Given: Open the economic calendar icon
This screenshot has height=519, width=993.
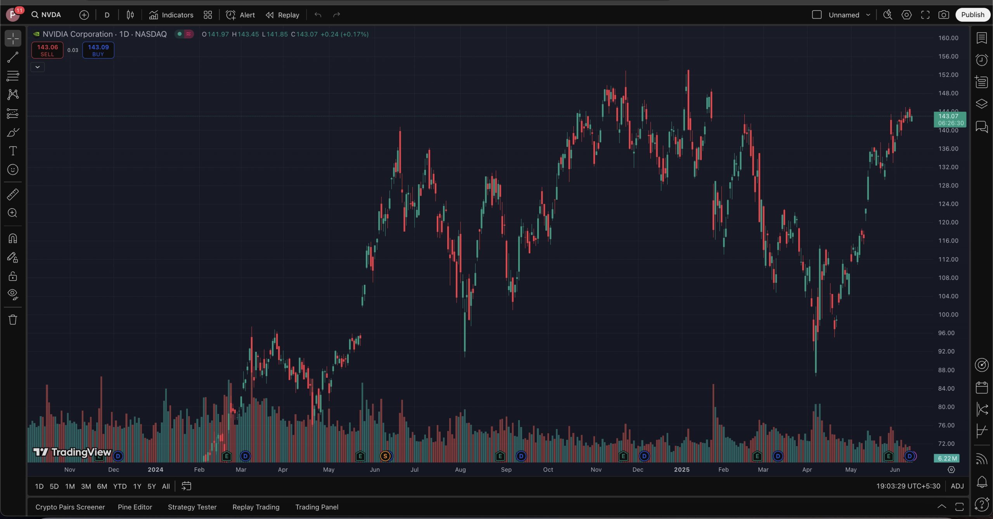Looking at the screenshot, I should [x=982, y=387].
